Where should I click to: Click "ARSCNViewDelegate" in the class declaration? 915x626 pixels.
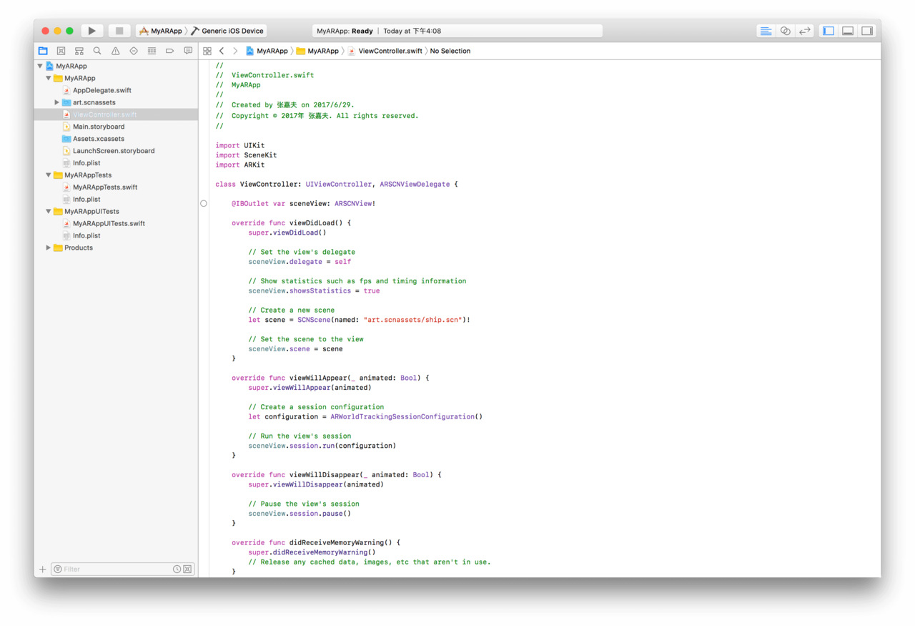tap(415, 185)
